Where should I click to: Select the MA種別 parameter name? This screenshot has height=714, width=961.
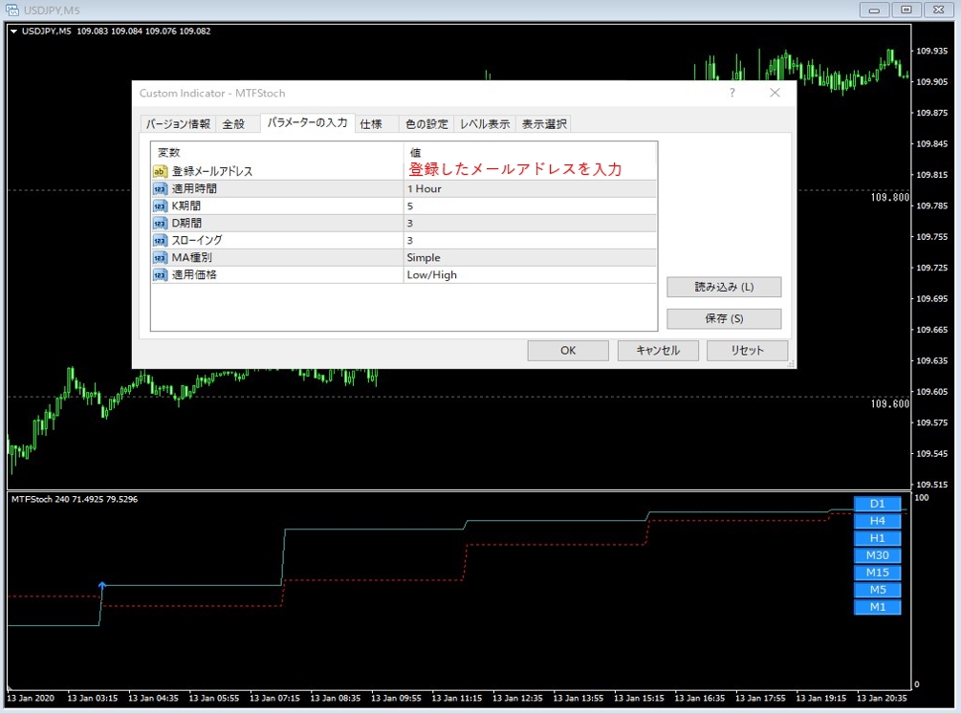pos(191,257)
